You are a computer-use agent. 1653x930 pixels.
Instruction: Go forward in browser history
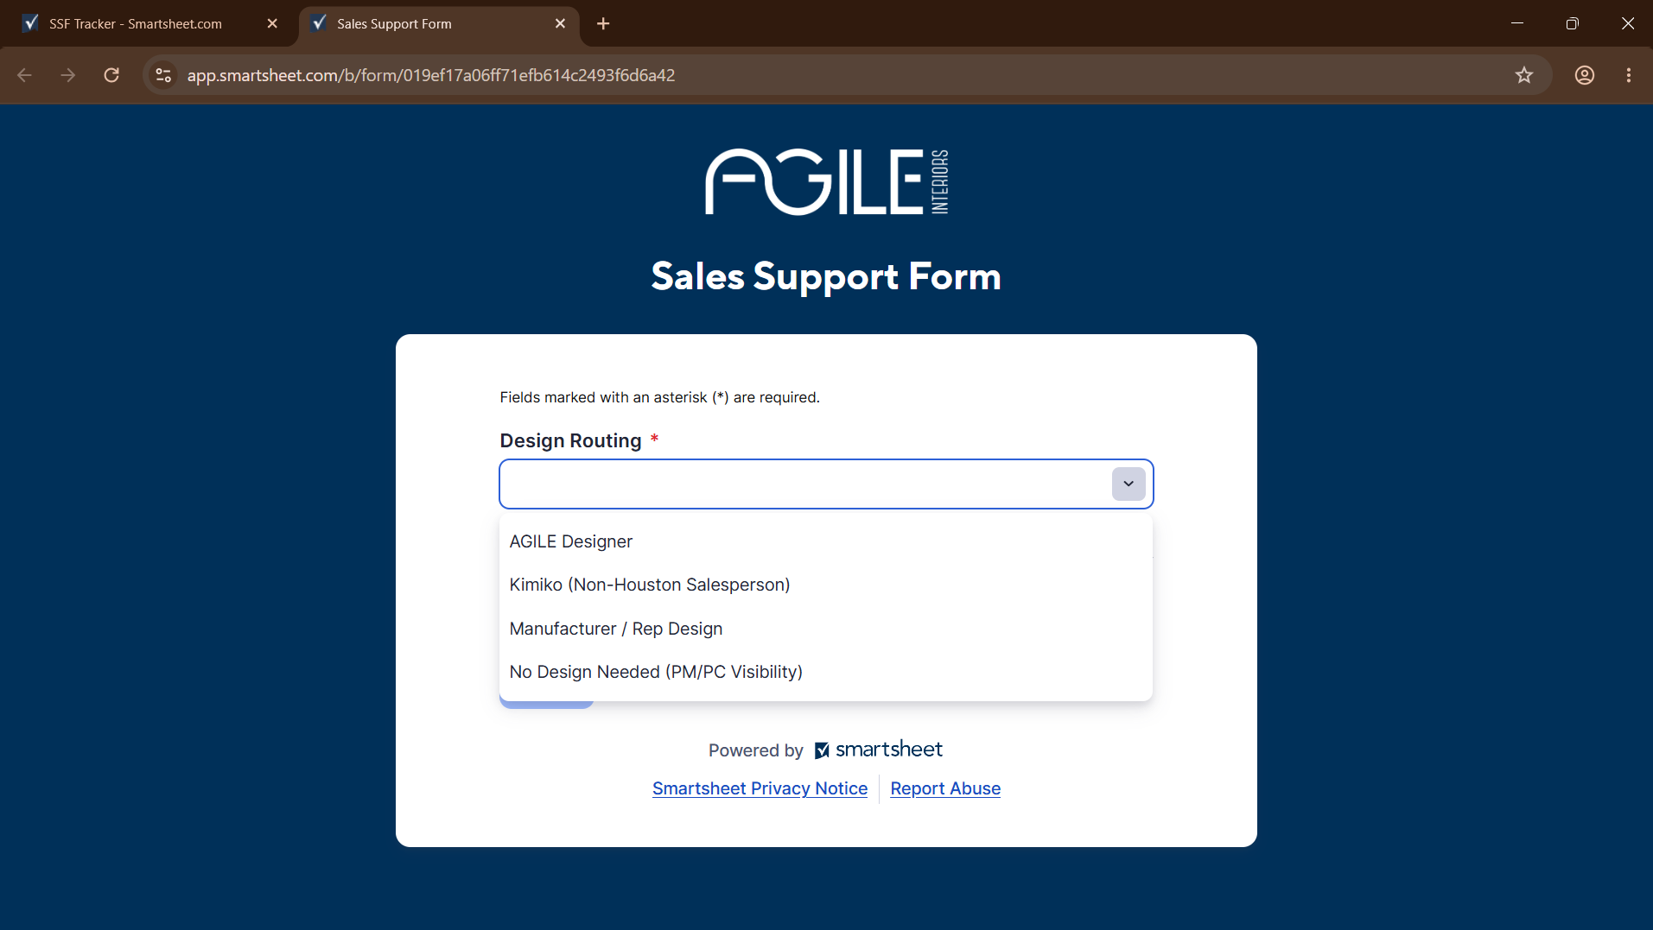(x=68, y=75)
